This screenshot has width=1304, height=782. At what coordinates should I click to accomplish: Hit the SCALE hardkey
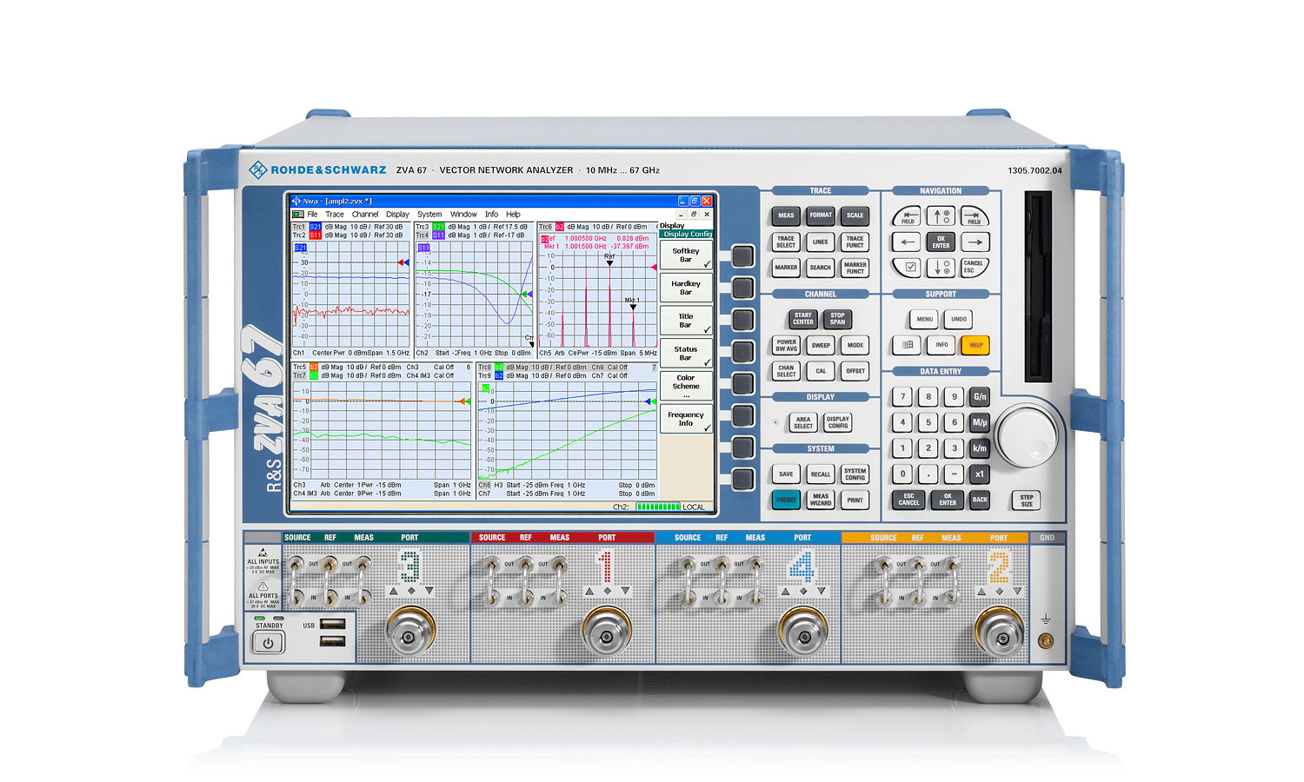[855, 215]
